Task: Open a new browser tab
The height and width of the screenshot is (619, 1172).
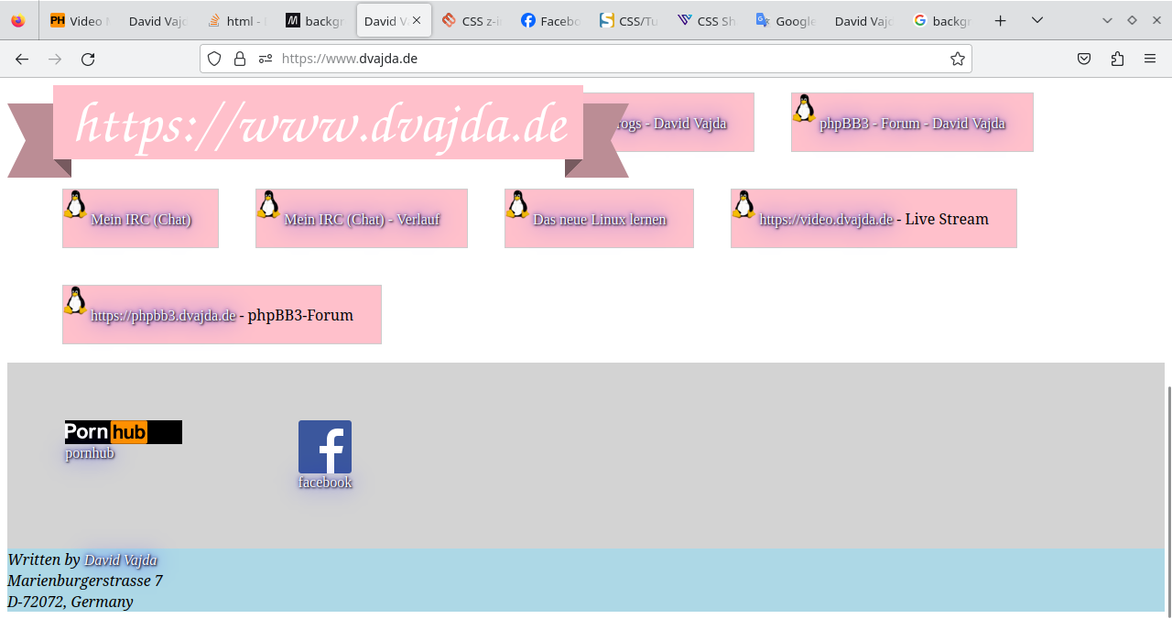Action: 1000,20
